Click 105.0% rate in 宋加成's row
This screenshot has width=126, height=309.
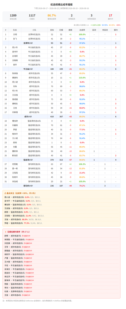coord(82,181)
